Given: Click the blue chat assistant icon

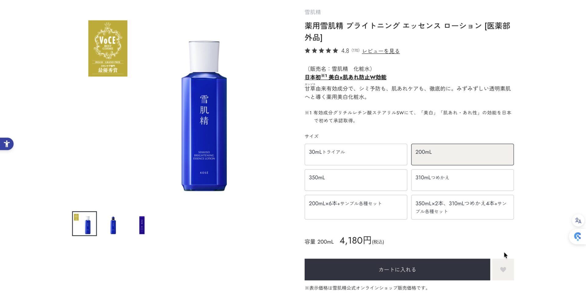Looking at the screenshot, I should (577, 237).
